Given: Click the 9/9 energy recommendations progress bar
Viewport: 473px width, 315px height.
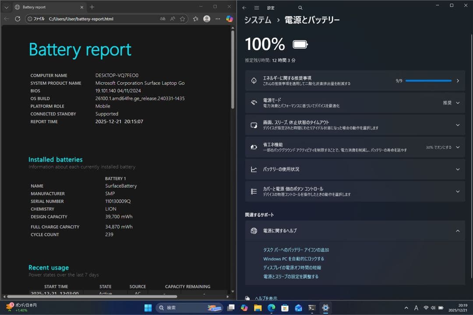Looking at the screenshot, I should (x=428, y=80).
